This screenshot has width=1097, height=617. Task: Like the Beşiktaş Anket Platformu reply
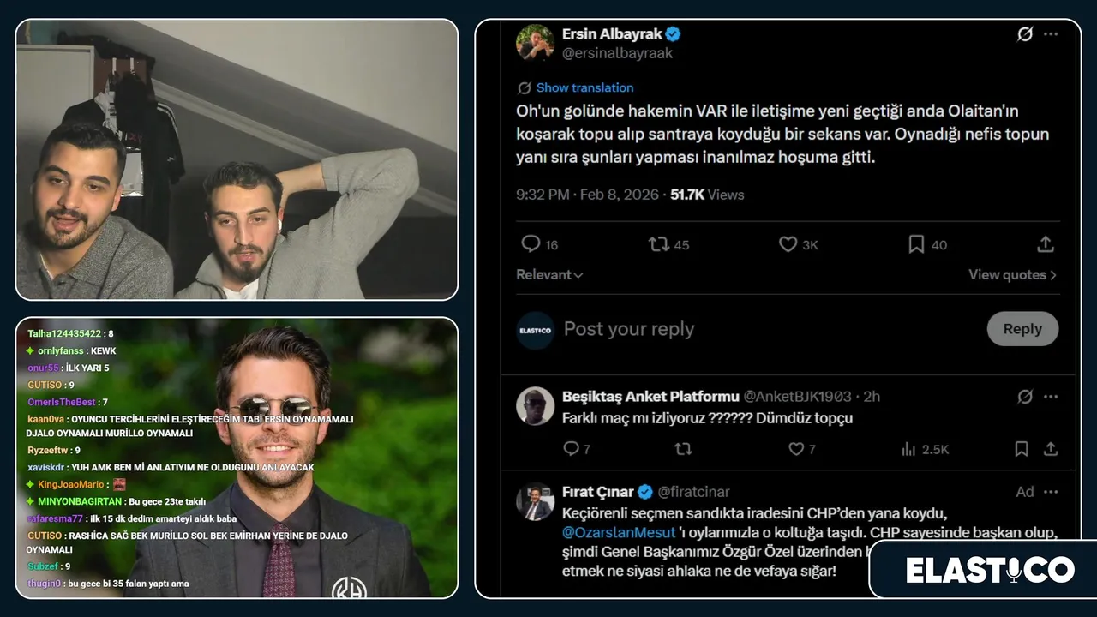pos(796,449)
